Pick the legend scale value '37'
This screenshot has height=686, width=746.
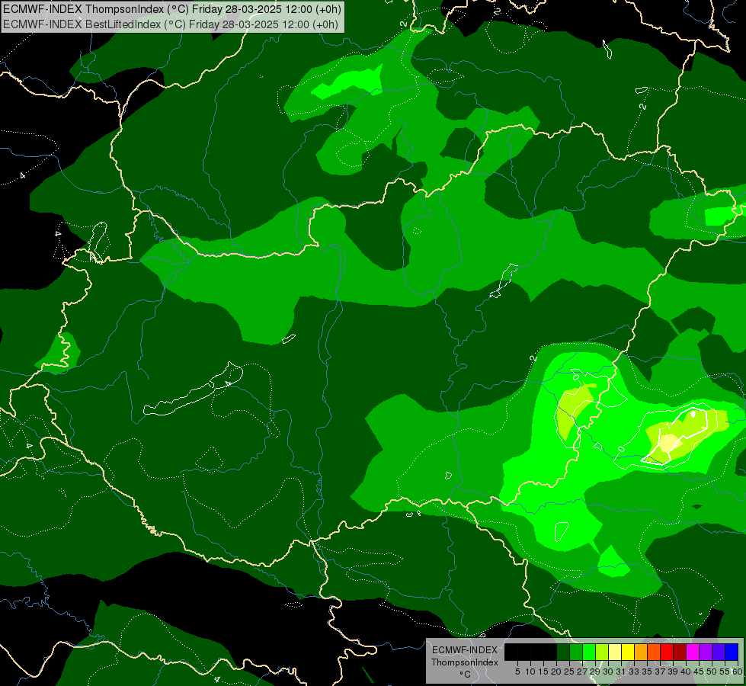661,672
